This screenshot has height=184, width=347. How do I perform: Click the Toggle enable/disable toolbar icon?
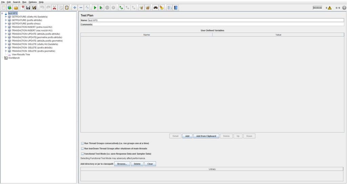pyautogui.click(x=87, y=8)
